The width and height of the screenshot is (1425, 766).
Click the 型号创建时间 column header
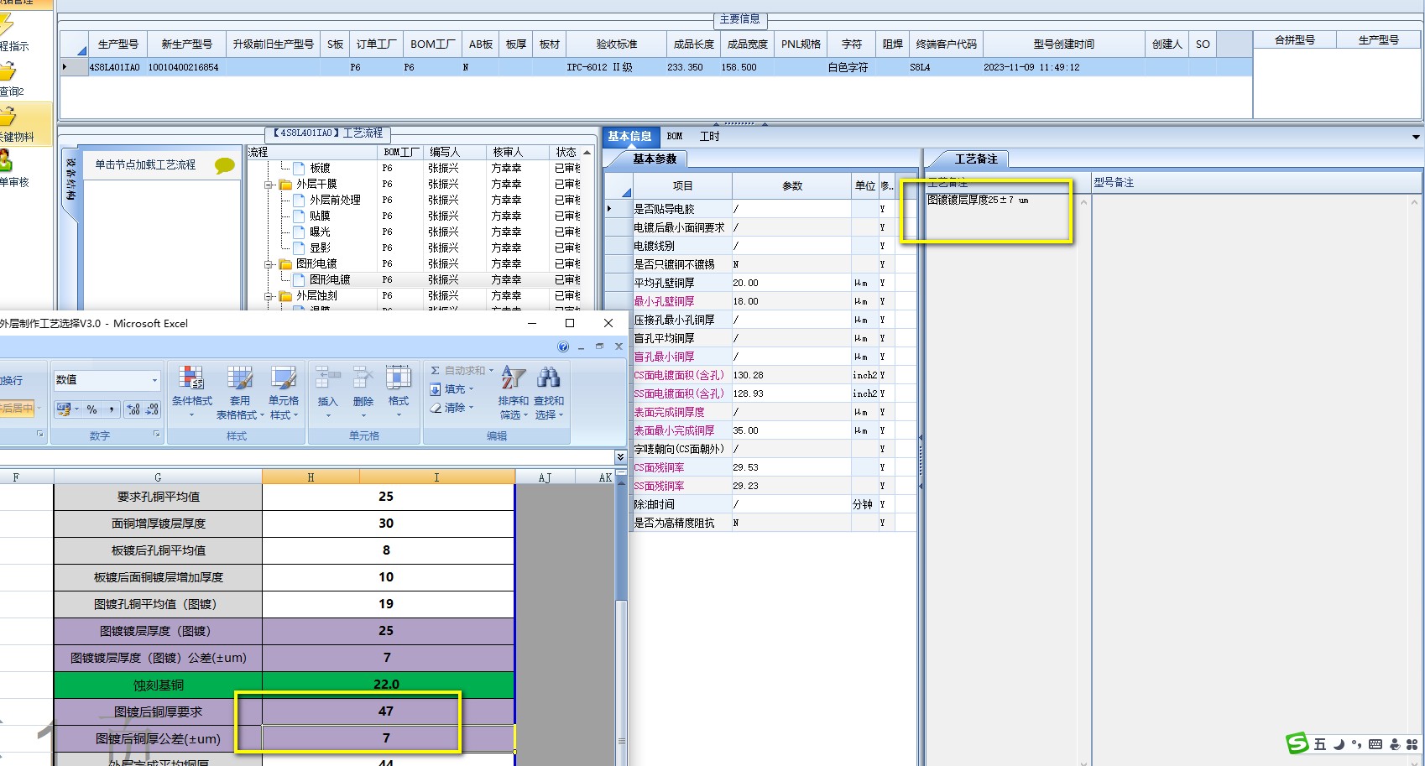tap(1064, 44)
